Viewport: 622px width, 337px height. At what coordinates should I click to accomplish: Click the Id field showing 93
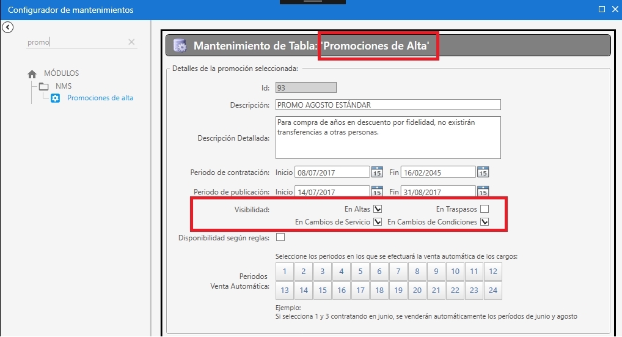click(306, 87)
